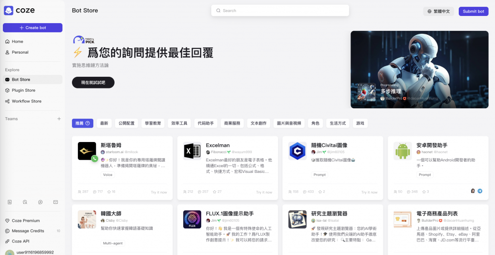Open the 繁體中文 language dropdown
Screen dimensions: 495x255
(x=438, y=12)
